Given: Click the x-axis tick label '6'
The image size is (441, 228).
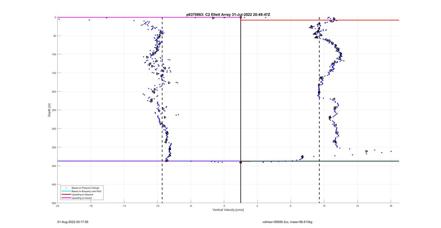Looking at the screenshot, I should [291, 206].
